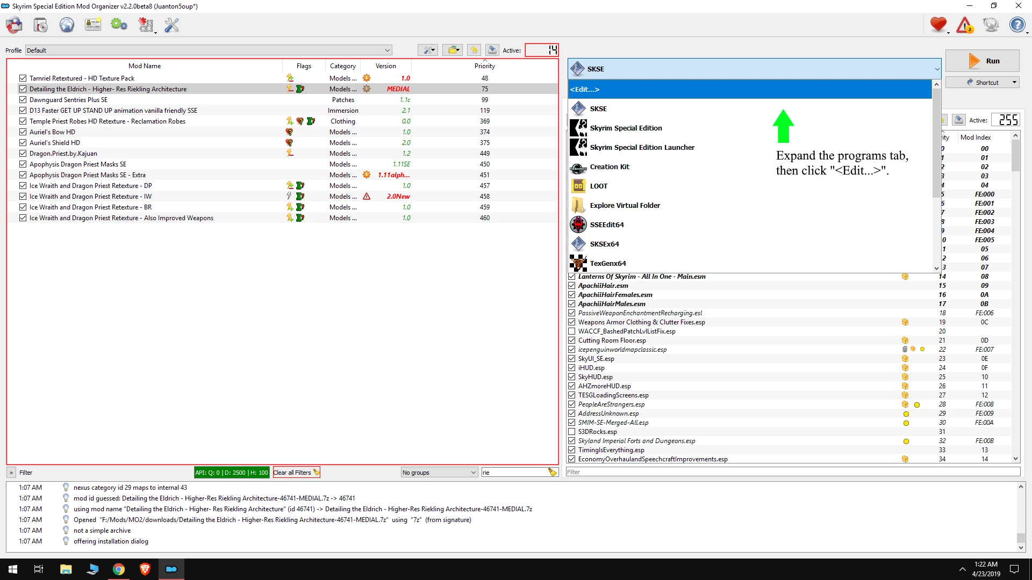Disable the D13 Faster GET UP STAND UP mod
Image resolution: width=1032 pixels, height=580 pixels.
pyautogui.click(x=23, y=111)
